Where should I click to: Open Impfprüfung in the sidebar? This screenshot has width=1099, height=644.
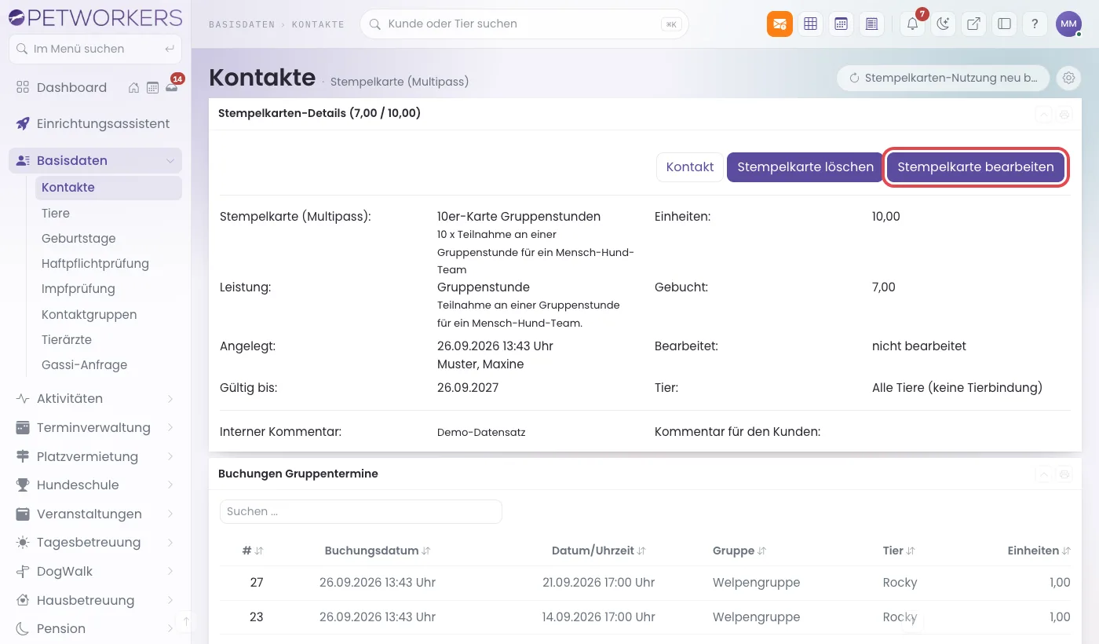pyautogui.click(x=108, y=288)
